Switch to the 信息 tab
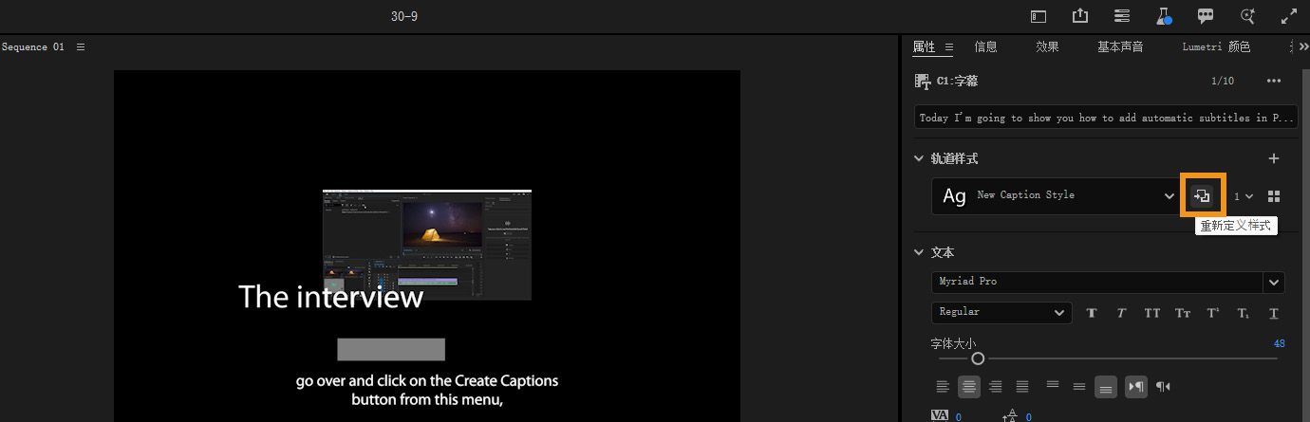Screen dimensions: 1310x422 pyautogui.click(x=985, y=46)
